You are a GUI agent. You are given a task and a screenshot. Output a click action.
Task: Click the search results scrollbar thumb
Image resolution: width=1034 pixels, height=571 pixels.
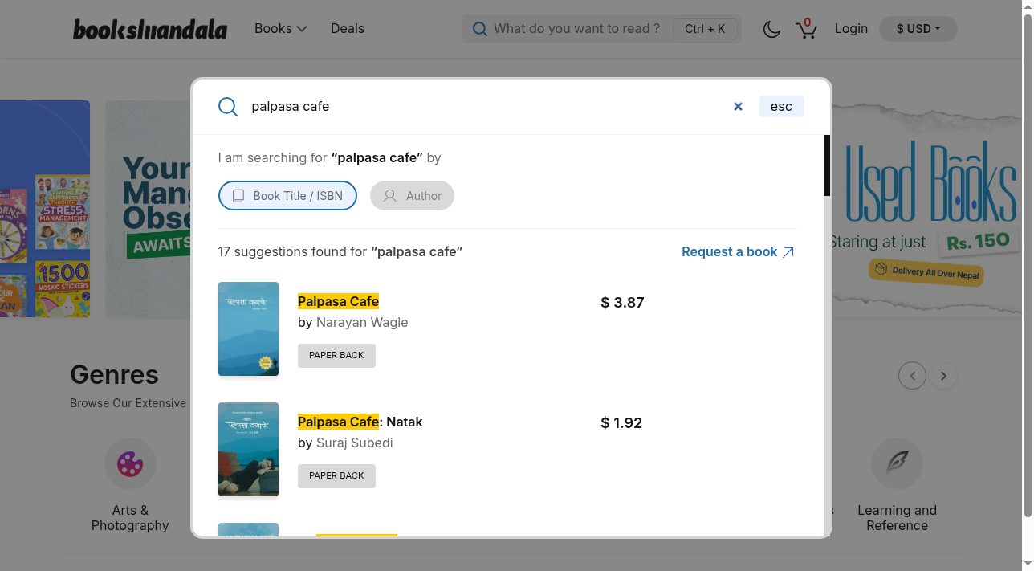click(x=827, y=165)
